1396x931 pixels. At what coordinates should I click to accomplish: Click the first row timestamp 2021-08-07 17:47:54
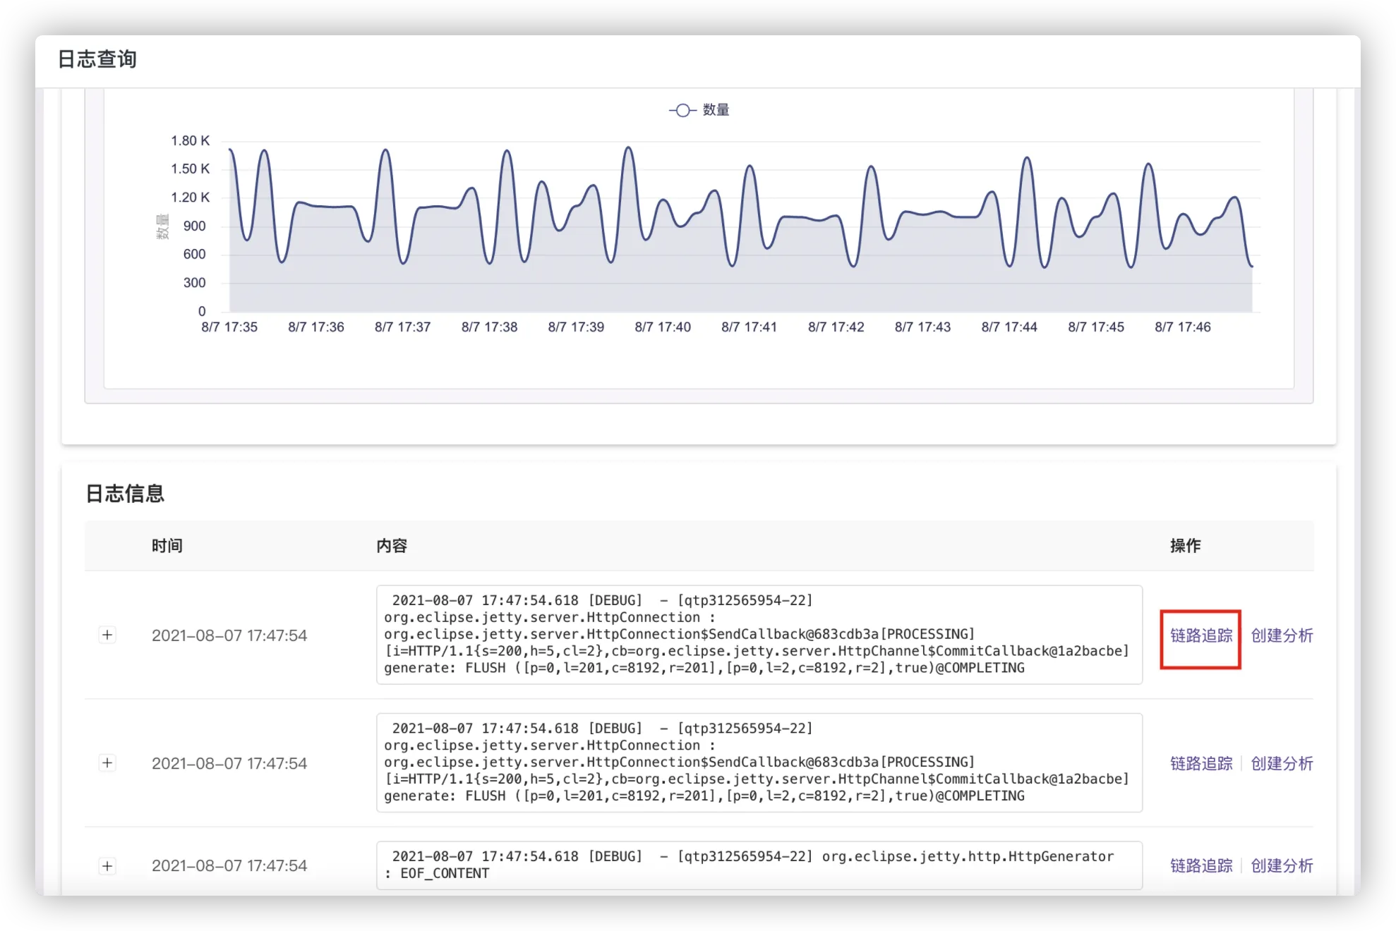tap(229, 635)
